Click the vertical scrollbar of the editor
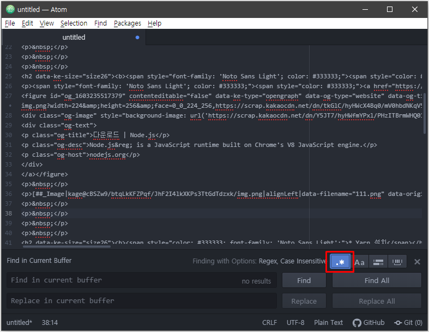The height and width of the screenshot is (332, 429). click(x=425, y=113)
